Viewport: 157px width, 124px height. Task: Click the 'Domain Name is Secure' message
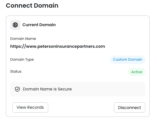coord(47,89)
